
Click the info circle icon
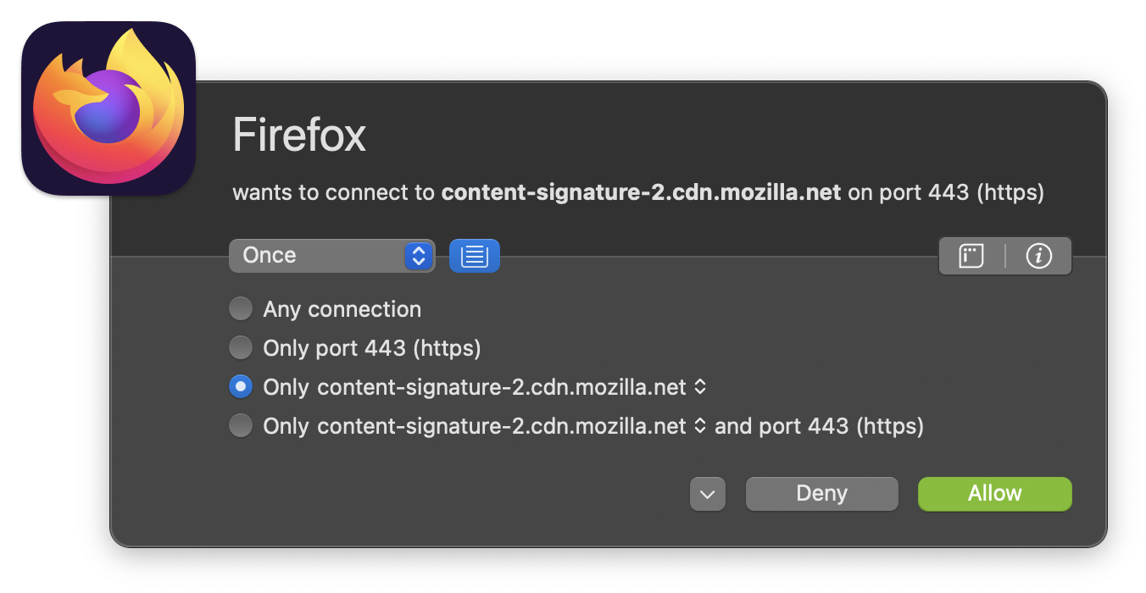[x=1038, y=256]
